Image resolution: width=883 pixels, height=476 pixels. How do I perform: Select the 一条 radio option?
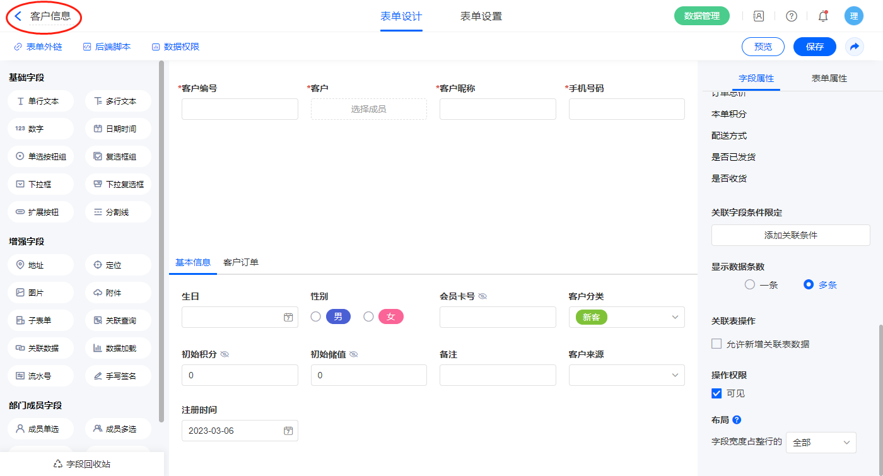[750, 285]
